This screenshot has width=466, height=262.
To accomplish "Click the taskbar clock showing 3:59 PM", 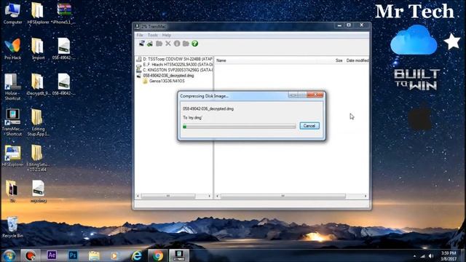I will 449,255.
